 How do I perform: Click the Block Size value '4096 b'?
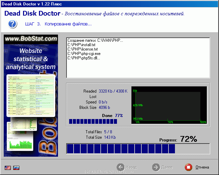(x=104, y=108)
